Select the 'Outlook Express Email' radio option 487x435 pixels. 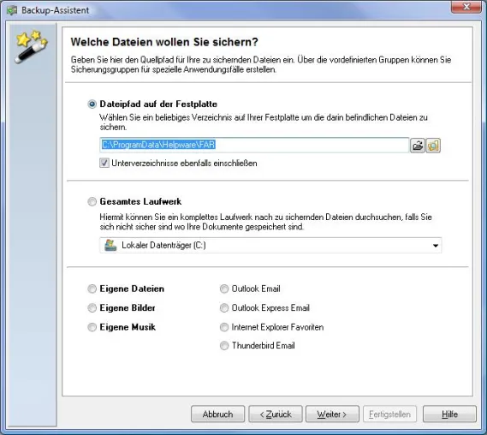coord(224,308)
